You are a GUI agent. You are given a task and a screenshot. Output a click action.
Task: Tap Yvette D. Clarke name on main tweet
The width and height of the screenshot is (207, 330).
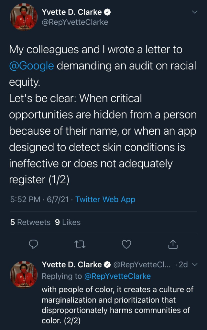[x=72, y=13]
